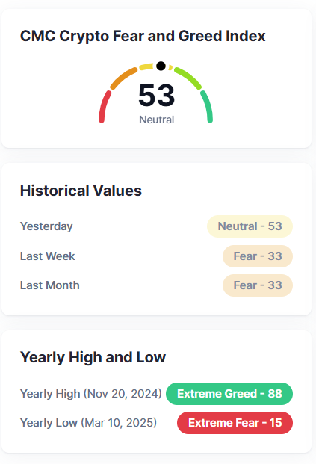Select Last Month's Fear - 33 badge
The width and height of the screenshot is (316, 464).
(258, 285)
